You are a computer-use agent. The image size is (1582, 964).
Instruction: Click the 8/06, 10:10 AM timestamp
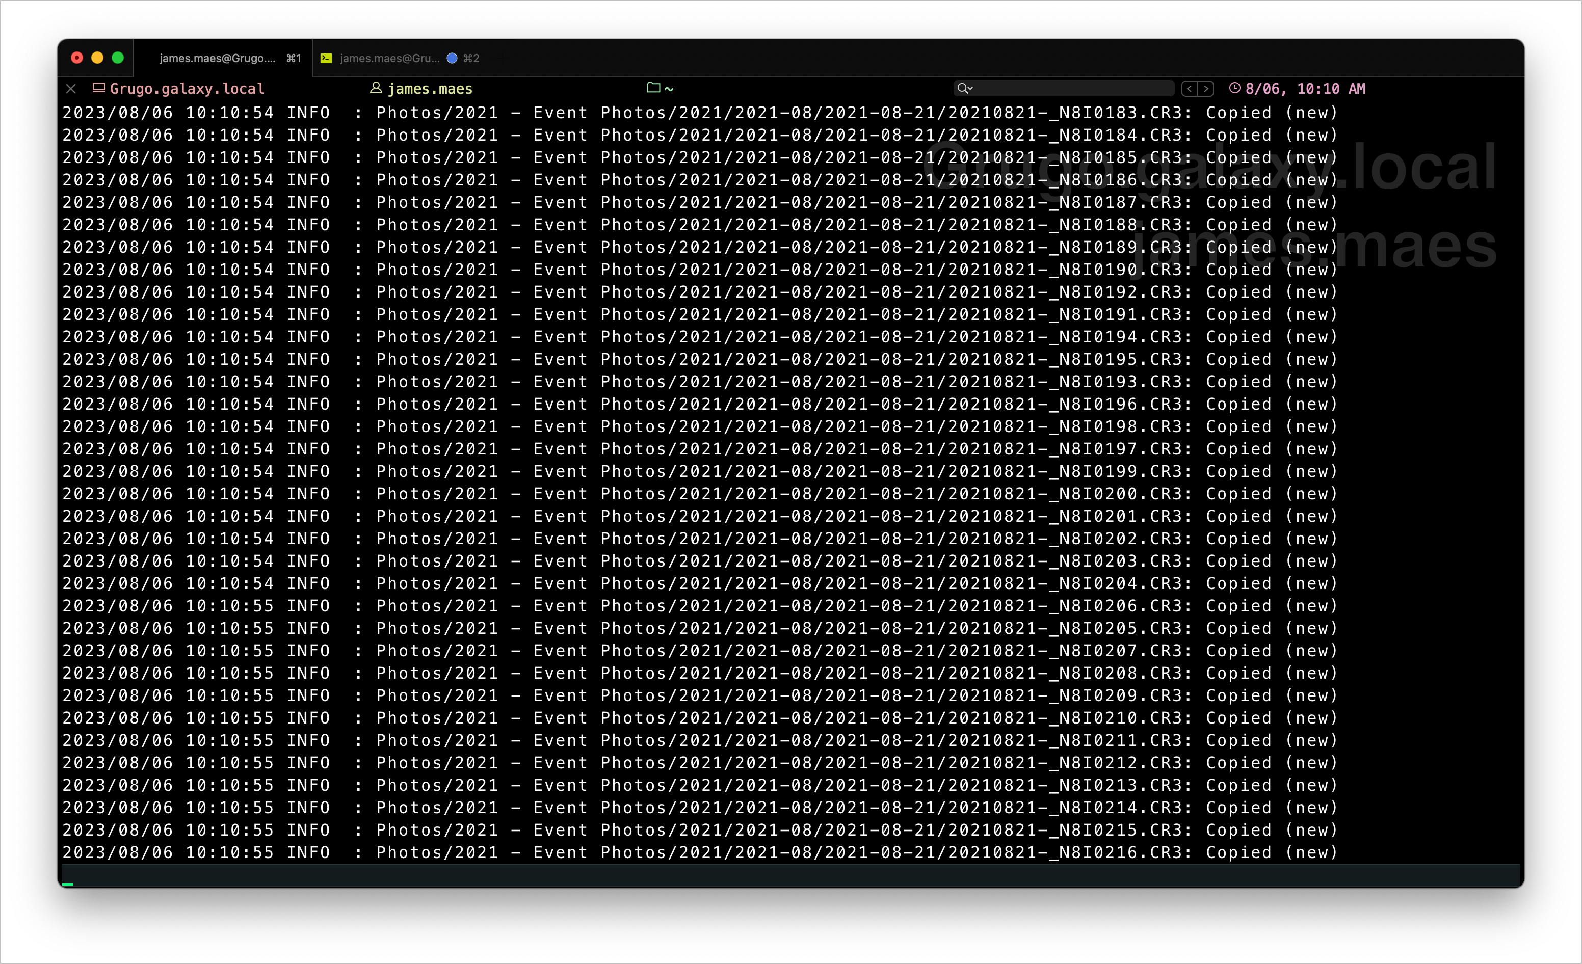[1305, 89]
